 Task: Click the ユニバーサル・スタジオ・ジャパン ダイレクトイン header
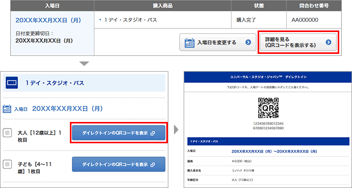point(268,77)
